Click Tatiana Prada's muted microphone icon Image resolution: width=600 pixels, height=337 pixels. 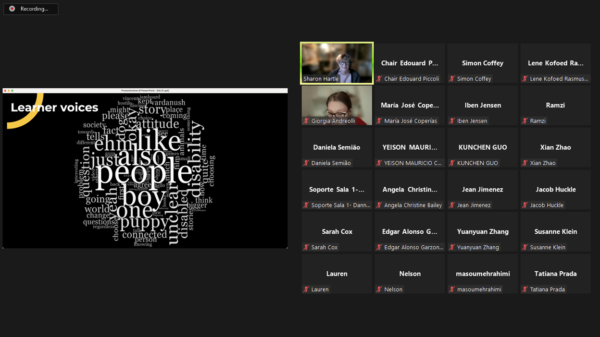(525, 289)
